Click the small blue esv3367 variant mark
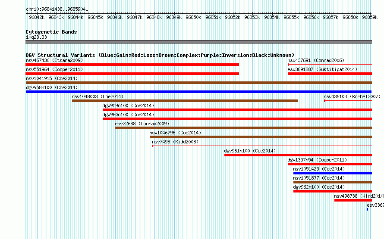Image resolution: width=384 pixels, height=239 pixels. [x=368, y=209]
